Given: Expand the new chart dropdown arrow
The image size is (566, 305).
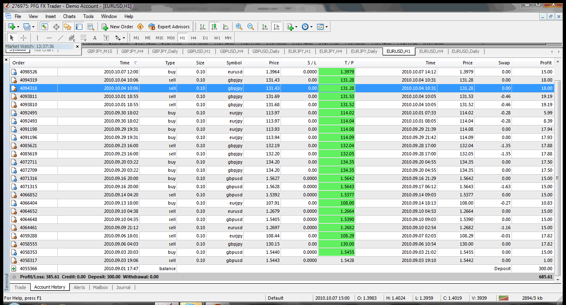Looking at the screenshot, I should pos(18,27).
